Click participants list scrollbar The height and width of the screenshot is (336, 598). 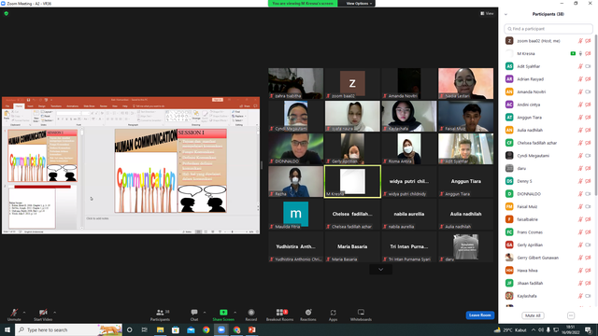point(596,114)
